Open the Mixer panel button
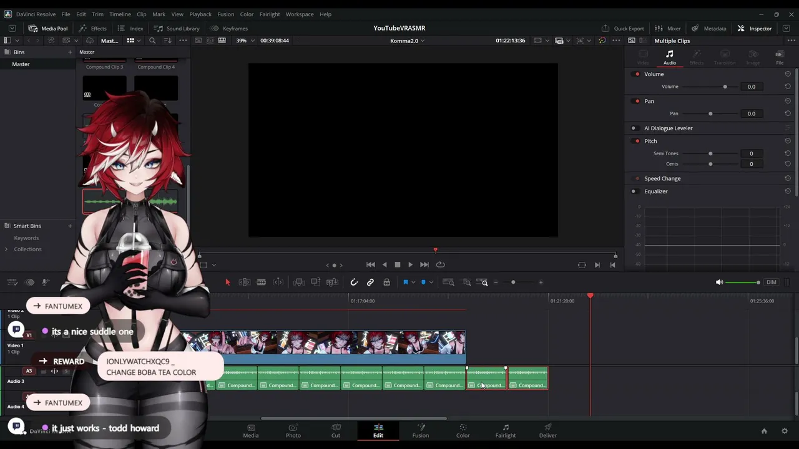This screenshot has width=799, height=449. (667, 29)
